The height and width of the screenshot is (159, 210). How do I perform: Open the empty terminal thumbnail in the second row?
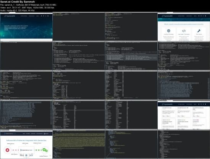pyautogui.click(x=26, y=56)
